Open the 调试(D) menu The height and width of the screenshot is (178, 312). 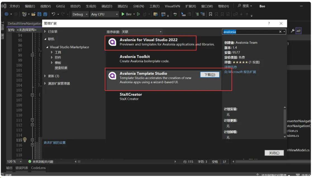107,6
